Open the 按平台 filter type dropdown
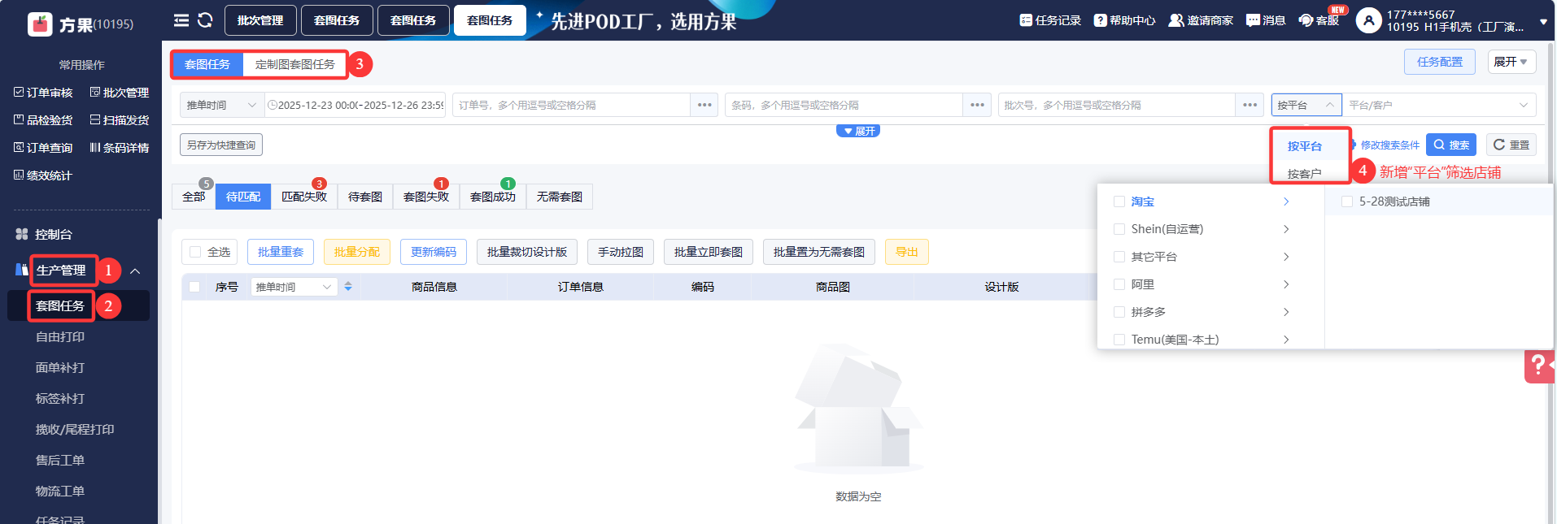 1306,105
